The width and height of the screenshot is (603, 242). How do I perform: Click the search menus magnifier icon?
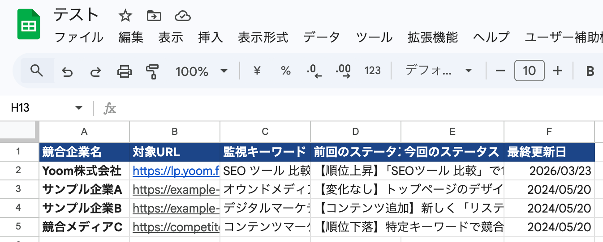(x=36, y=71)
